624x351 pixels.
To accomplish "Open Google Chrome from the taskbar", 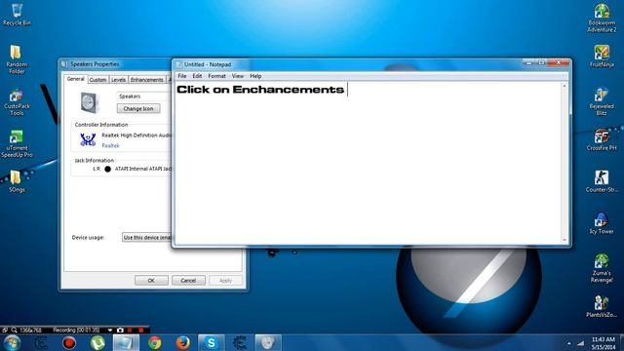I will coord(154,342).
